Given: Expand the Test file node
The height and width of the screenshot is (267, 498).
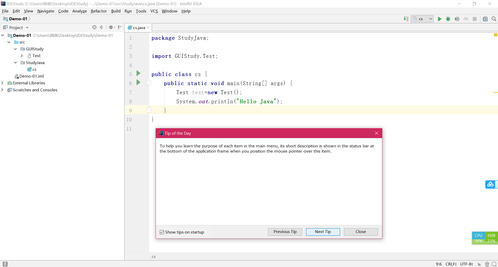Looking at the screenshot, I should [x=22, y=56].
